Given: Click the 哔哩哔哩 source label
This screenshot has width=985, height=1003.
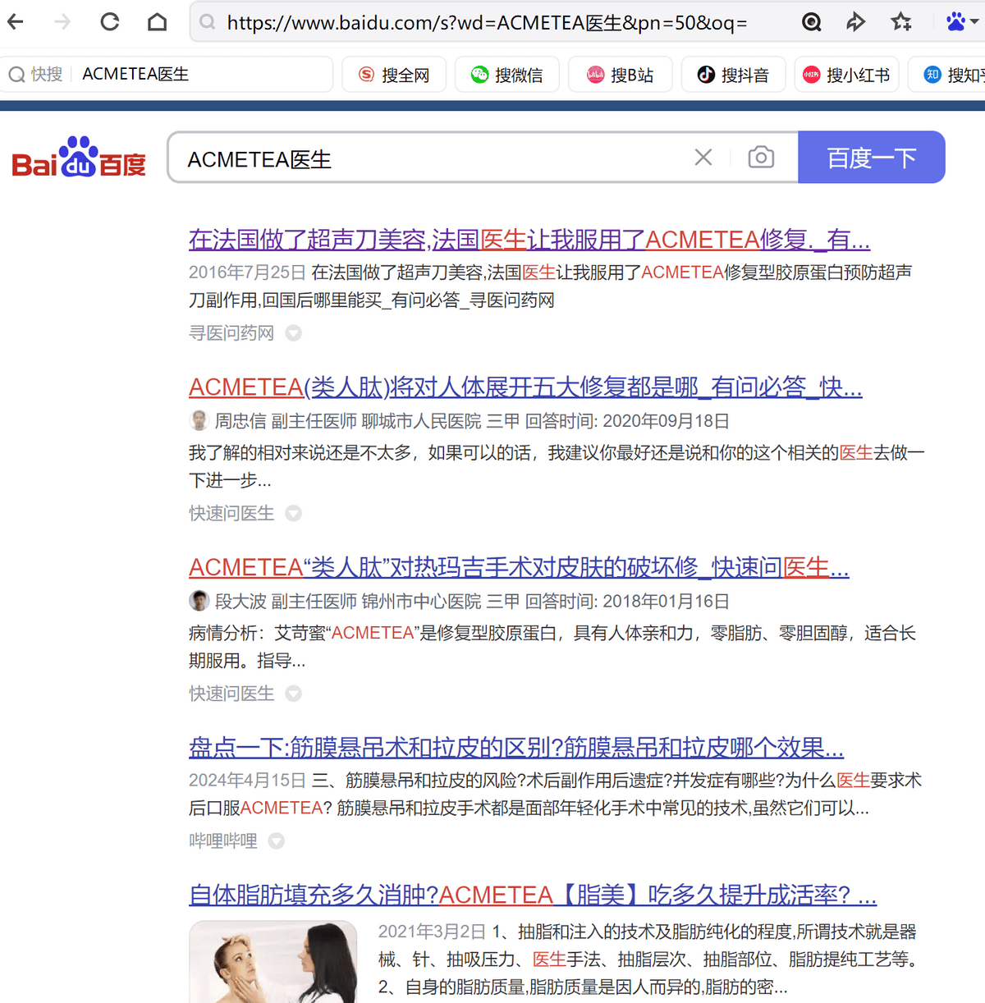Looking at the screenshot, I should tap(223, 841).
